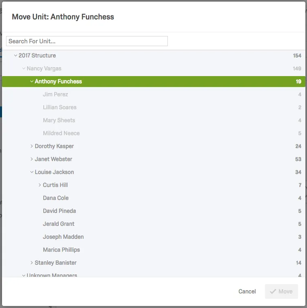Select the Jerald Grant row
The width and height of the screenshot is (307, 308).
click(59, 224)
